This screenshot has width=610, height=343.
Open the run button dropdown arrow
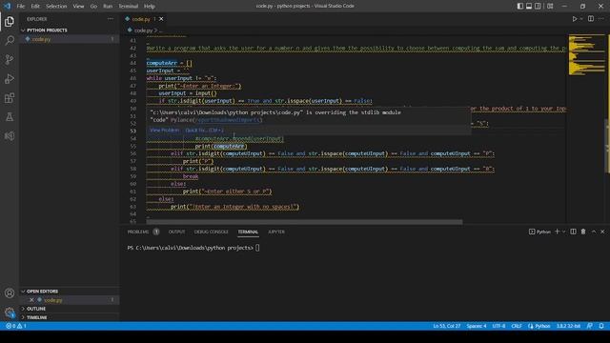tap(581, 19)
